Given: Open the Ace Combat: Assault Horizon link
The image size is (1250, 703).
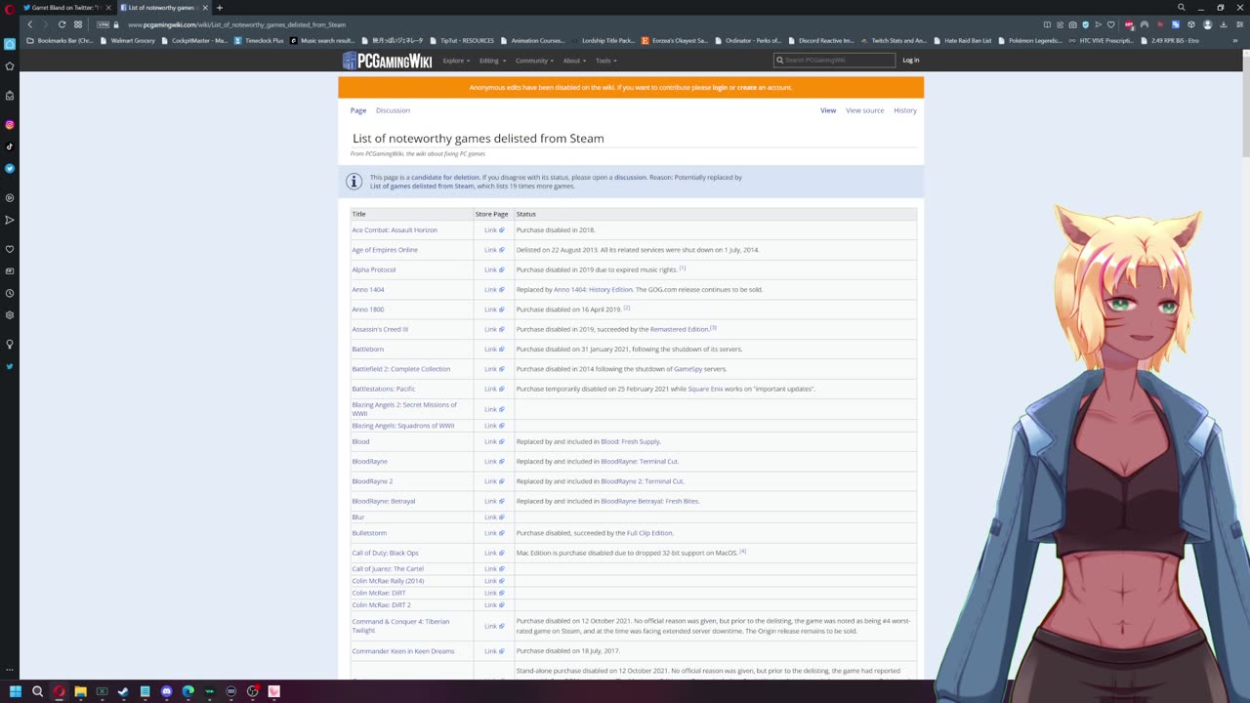Looking at the screenshot, I should pos(395,230).
